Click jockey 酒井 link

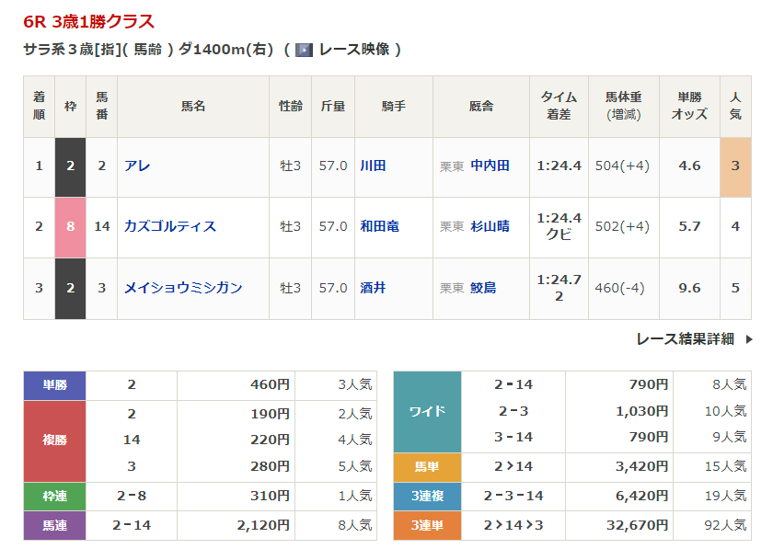(x=373, y=288)
